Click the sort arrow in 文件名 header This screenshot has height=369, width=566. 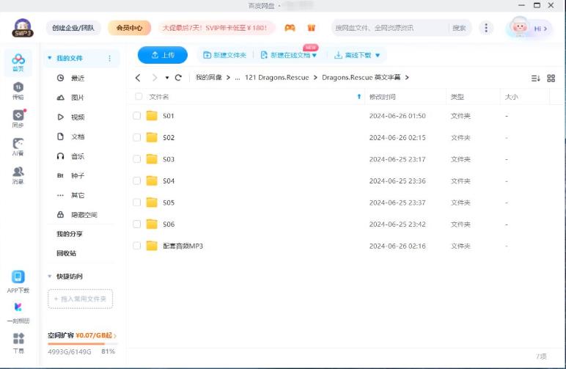(x=359, y=96)
